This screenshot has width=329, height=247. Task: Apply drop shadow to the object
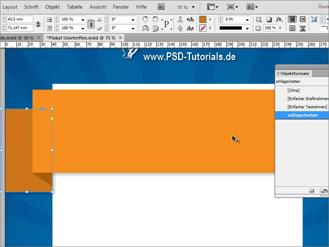[269, 19]
